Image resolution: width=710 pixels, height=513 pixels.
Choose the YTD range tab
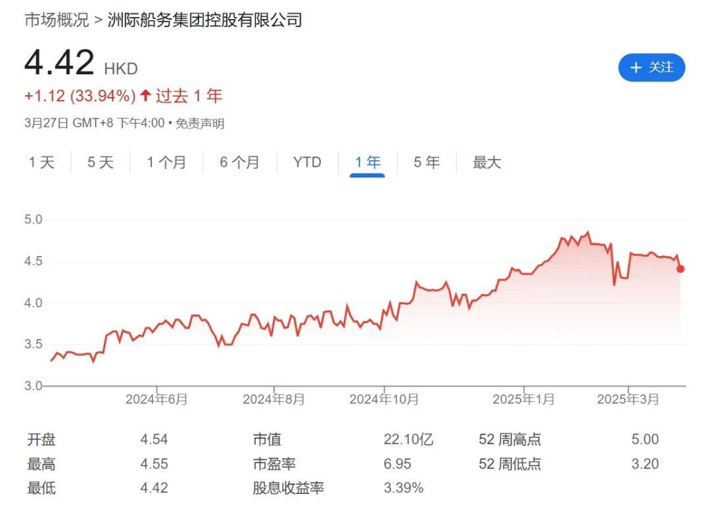point(307,162)
